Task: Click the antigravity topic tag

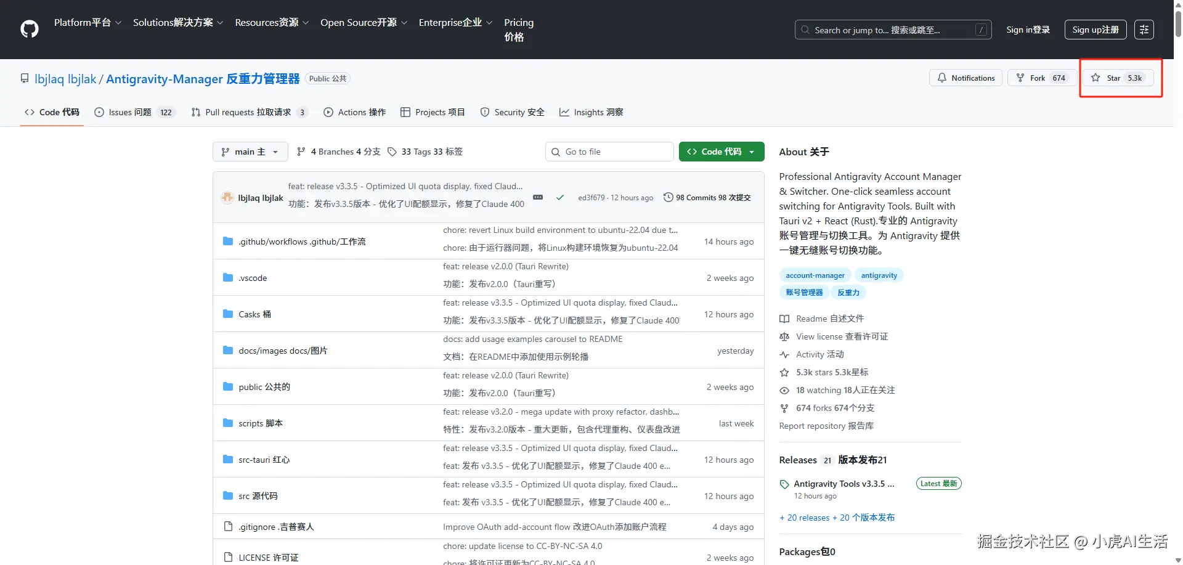Action: (879, 275)
